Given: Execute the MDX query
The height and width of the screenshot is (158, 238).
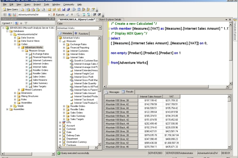Looking at the screenshot, I should point(59,14).
